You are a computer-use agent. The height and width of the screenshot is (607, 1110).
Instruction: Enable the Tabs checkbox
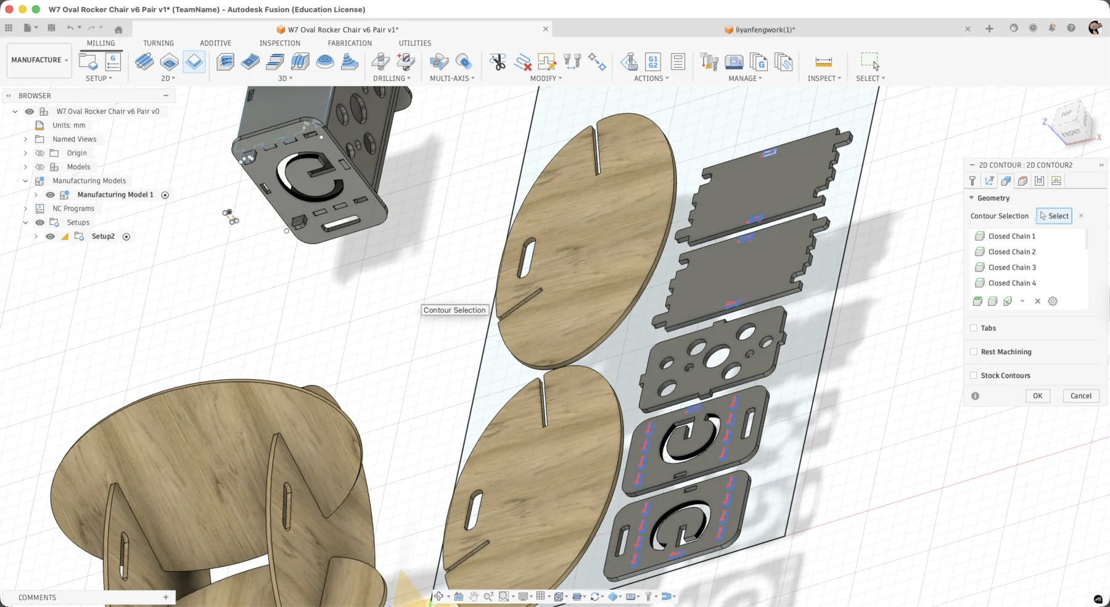[x=974, y=328]
